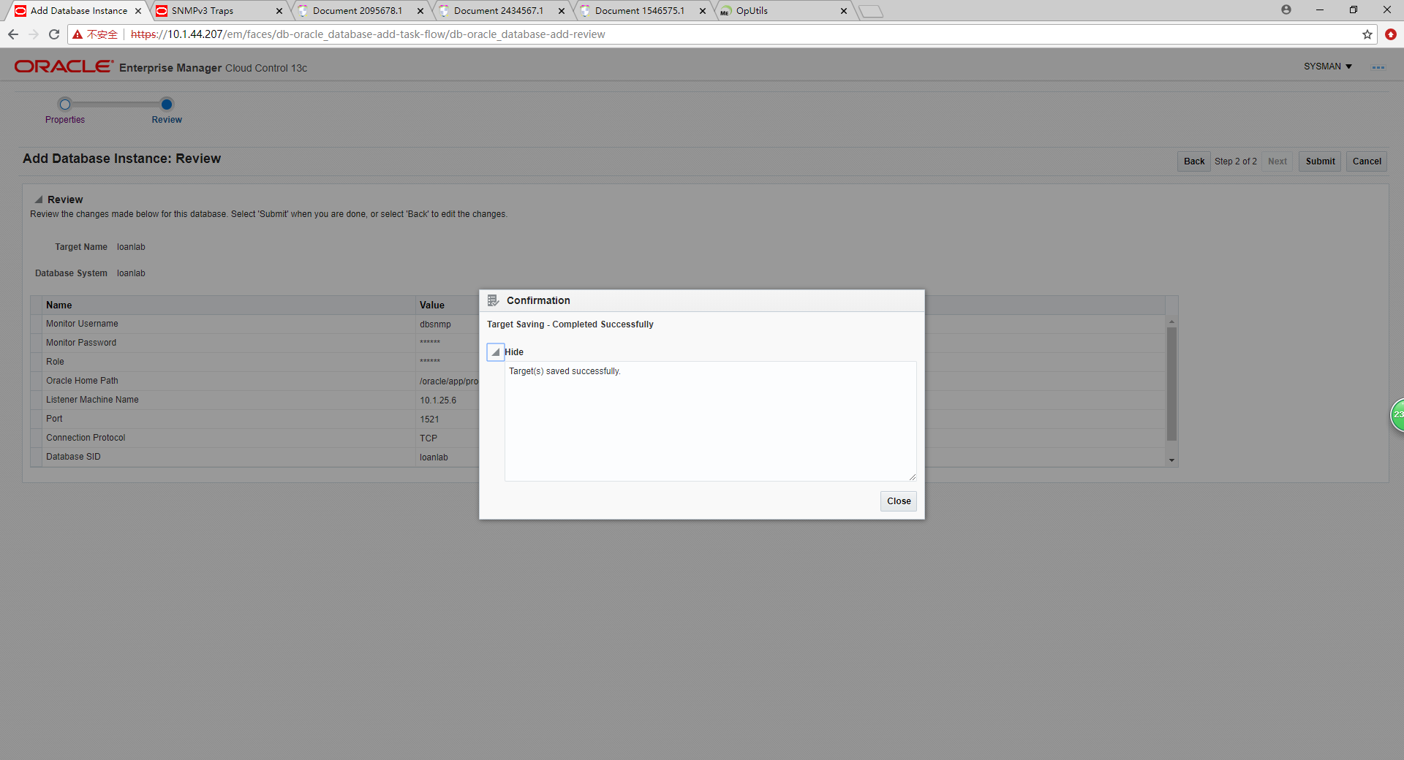The width and height of the screenshot is (1404, 760).
Task: Click the Name column header
Action: [228, 305]
